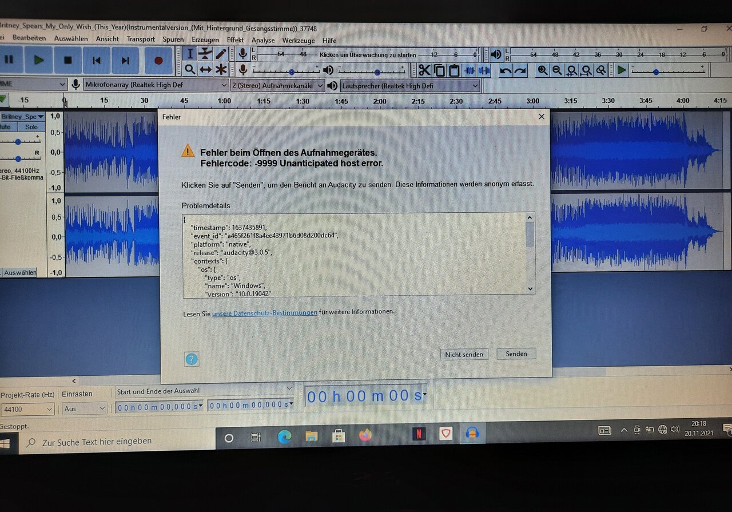Image resolution: width=732 pixels, height=512 pixels.
Task: Cut the selection with the scissors icon
Action: click(424, 70)
